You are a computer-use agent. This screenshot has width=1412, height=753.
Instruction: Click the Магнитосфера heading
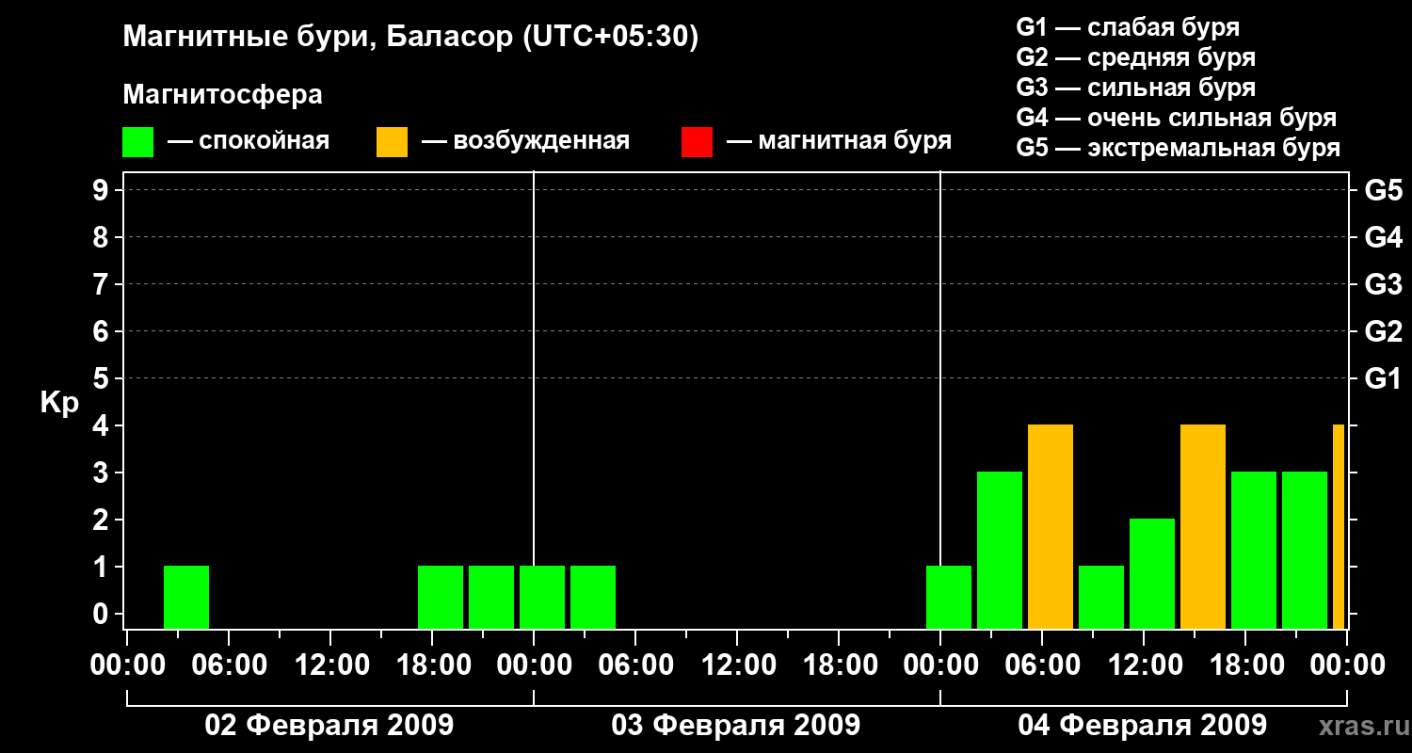coord(222,95)
